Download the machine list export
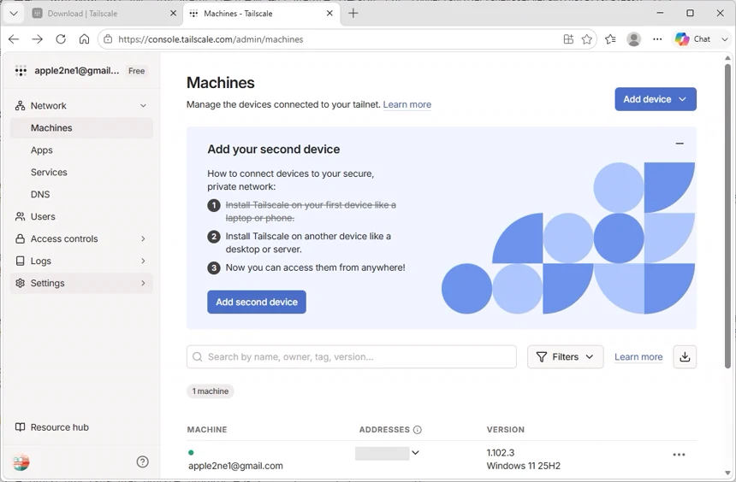This screenshot has width=736, height=482. (685, 357)
